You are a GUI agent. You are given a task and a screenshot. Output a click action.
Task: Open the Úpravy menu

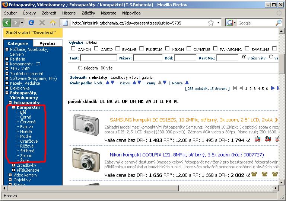point(29,13)
